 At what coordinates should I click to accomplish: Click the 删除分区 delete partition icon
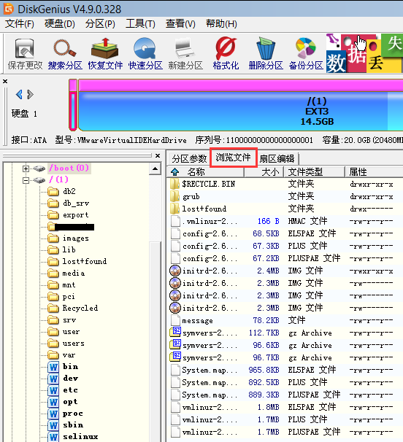266,54
